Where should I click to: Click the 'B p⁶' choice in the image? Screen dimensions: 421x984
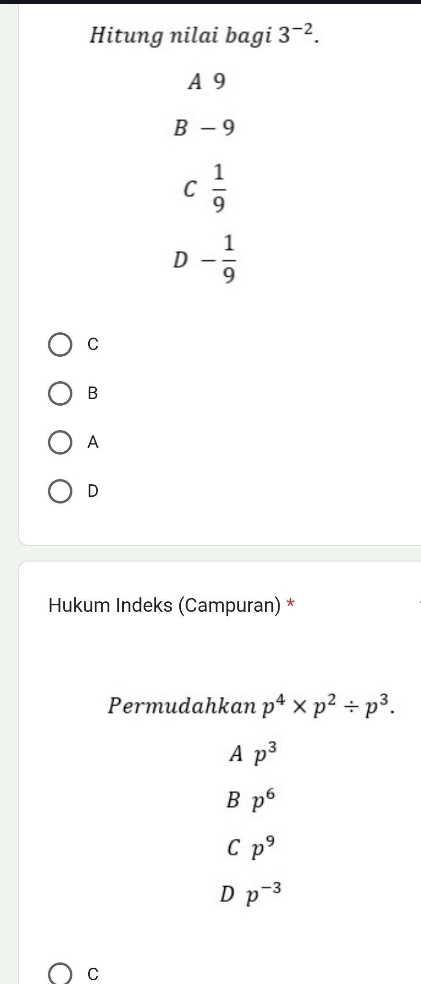[252, 799]
